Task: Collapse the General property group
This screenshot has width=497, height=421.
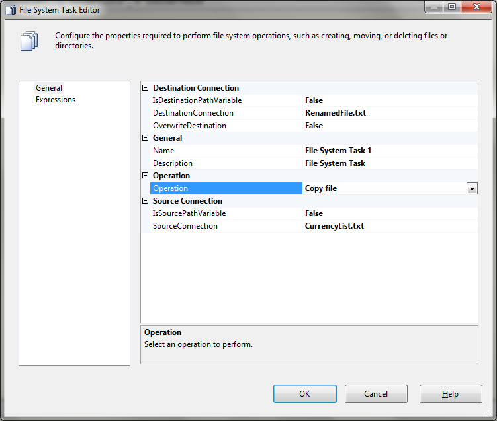Action: (x=145, y=138)
